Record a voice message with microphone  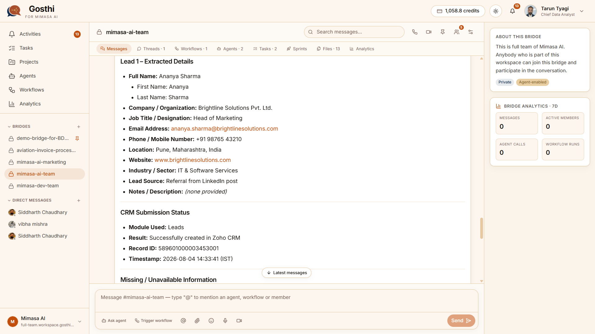tap(225, 321)
